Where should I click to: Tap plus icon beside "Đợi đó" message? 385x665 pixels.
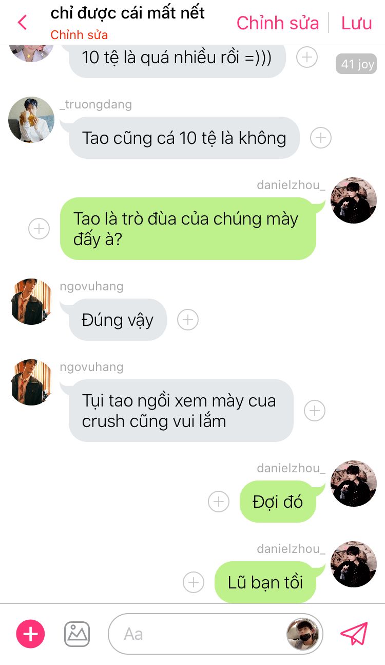(x=219, y=502)
